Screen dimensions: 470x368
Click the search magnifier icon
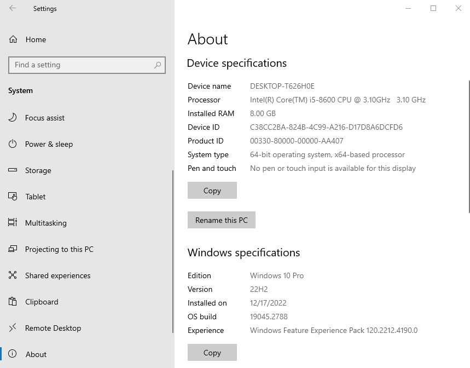point(158,65)
